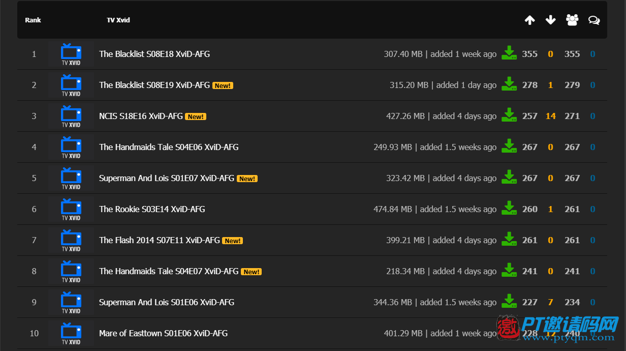This screenshot has width=626, height=351.
Task: Click leecher count 14 in NCIS row
Action: pos(550,116)
